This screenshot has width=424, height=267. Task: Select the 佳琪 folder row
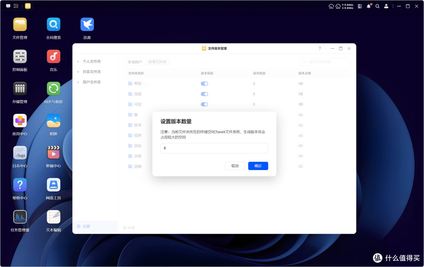point(238,94)
